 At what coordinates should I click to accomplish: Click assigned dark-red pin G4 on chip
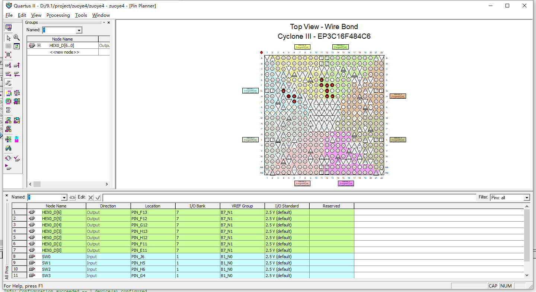[283, 91]
